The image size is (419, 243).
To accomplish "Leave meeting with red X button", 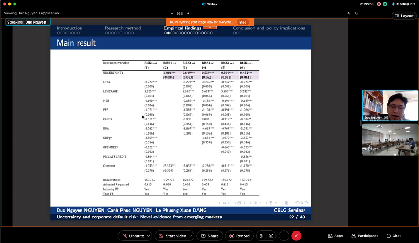I will click(x=296, y=236).
